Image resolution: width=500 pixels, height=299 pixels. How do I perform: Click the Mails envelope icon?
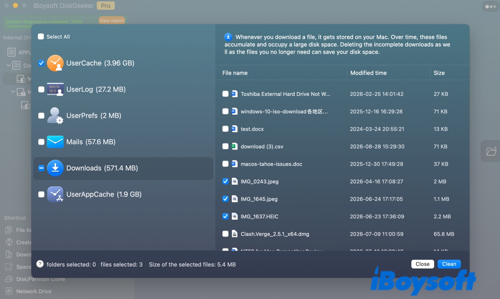click(x=55, y=142)
